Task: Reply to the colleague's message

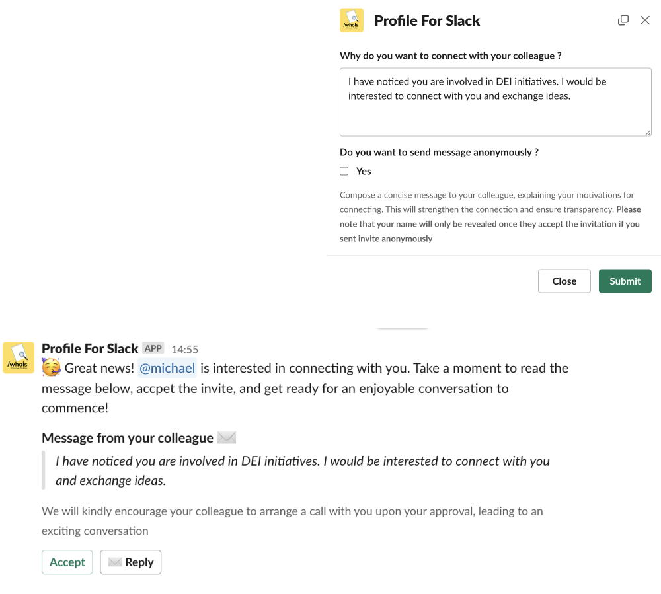Action: (131, 562)
